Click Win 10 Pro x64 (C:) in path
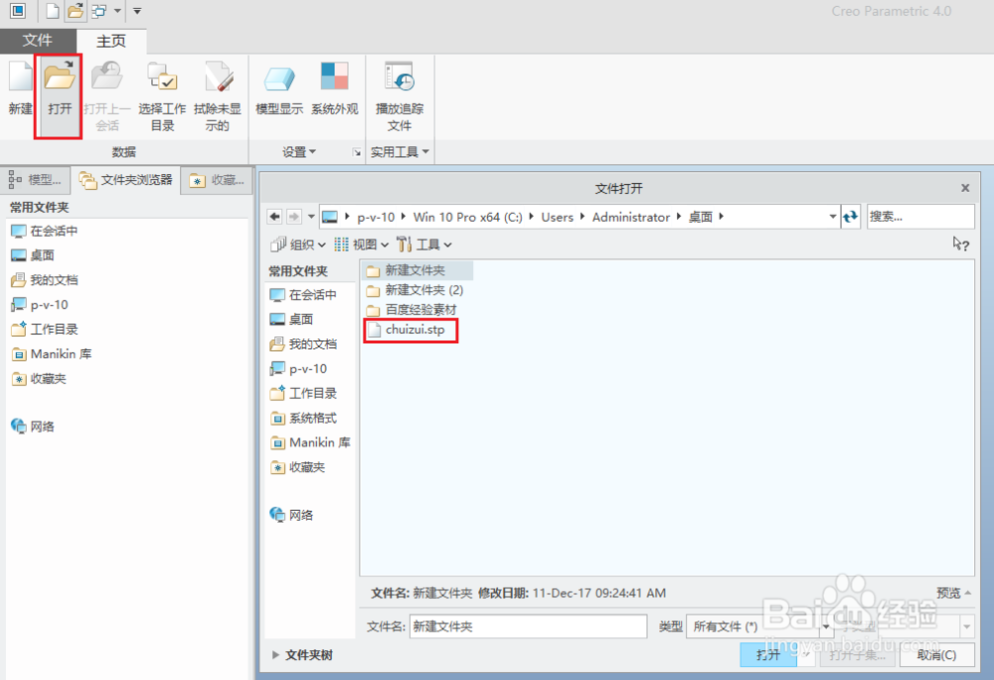Viewport: 994px width, 680px height. pos(468,218)
